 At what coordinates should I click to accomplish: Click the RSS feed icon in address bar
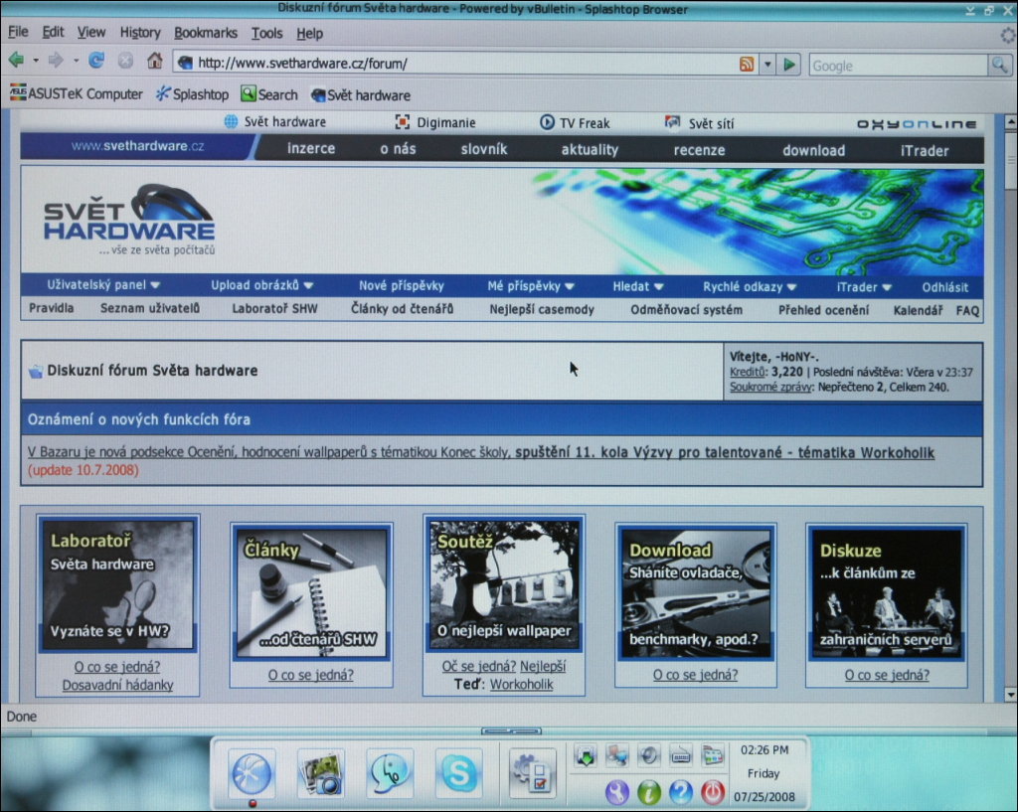746,65
